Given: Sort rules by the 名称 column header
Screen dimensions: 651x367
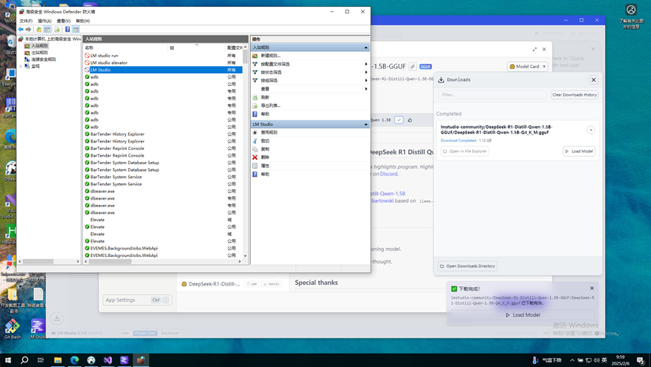Looking at the screenshot, I should [126, 47].
